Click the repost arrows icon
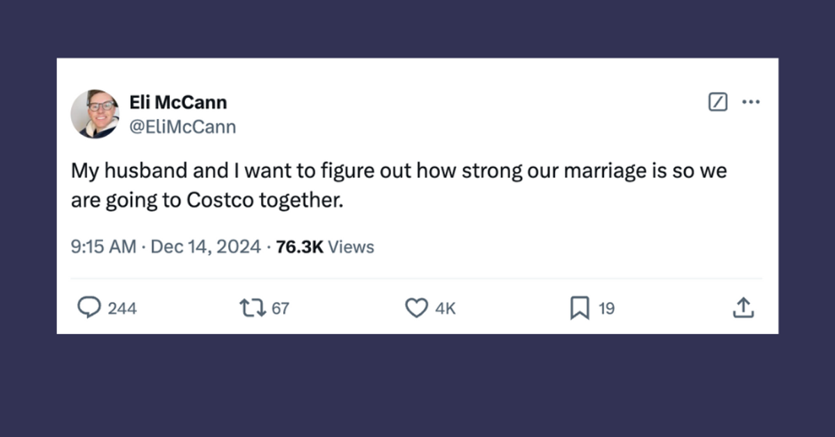The width and height of the screenshot is (835, 437). pyautogui.click(x=251, y=308)
